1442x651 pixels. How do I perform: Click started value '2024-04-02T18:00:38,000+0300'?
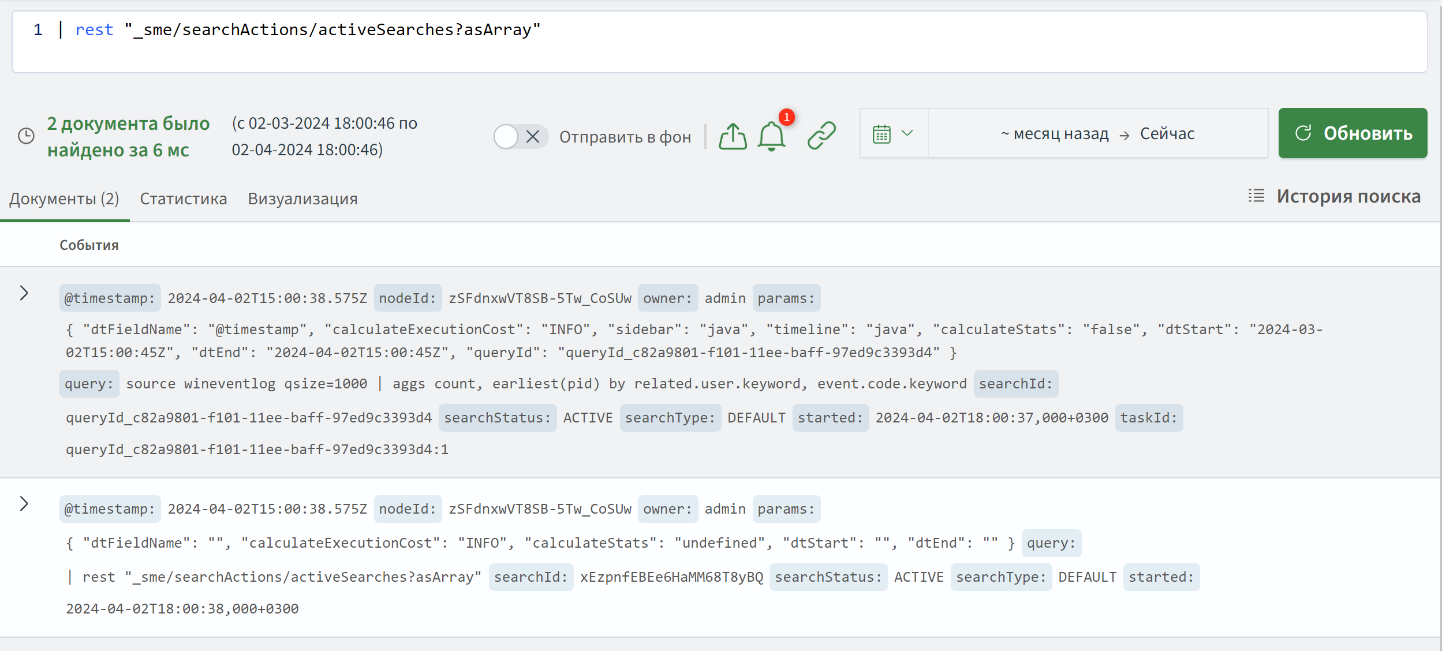click(x=182, y=609)
